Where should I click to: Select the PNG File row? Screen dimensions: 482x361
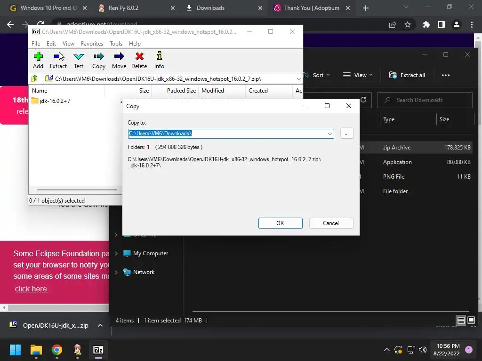click(x=416, y=177)
